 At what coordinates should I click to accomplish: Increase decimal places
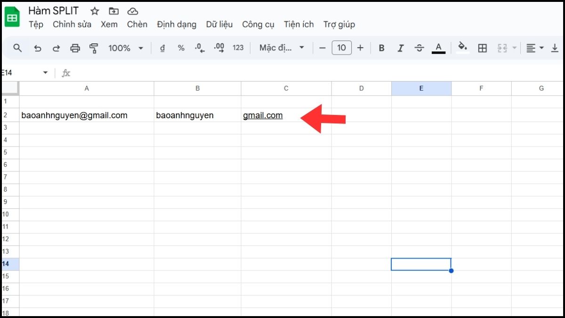218,48
